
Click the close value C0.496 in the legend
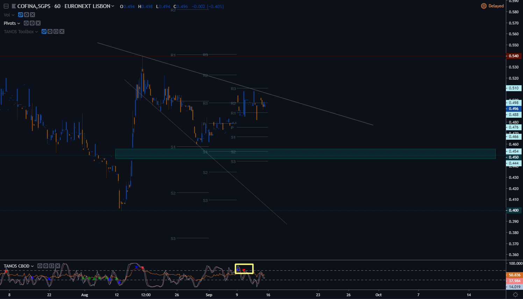pos(181,6)
